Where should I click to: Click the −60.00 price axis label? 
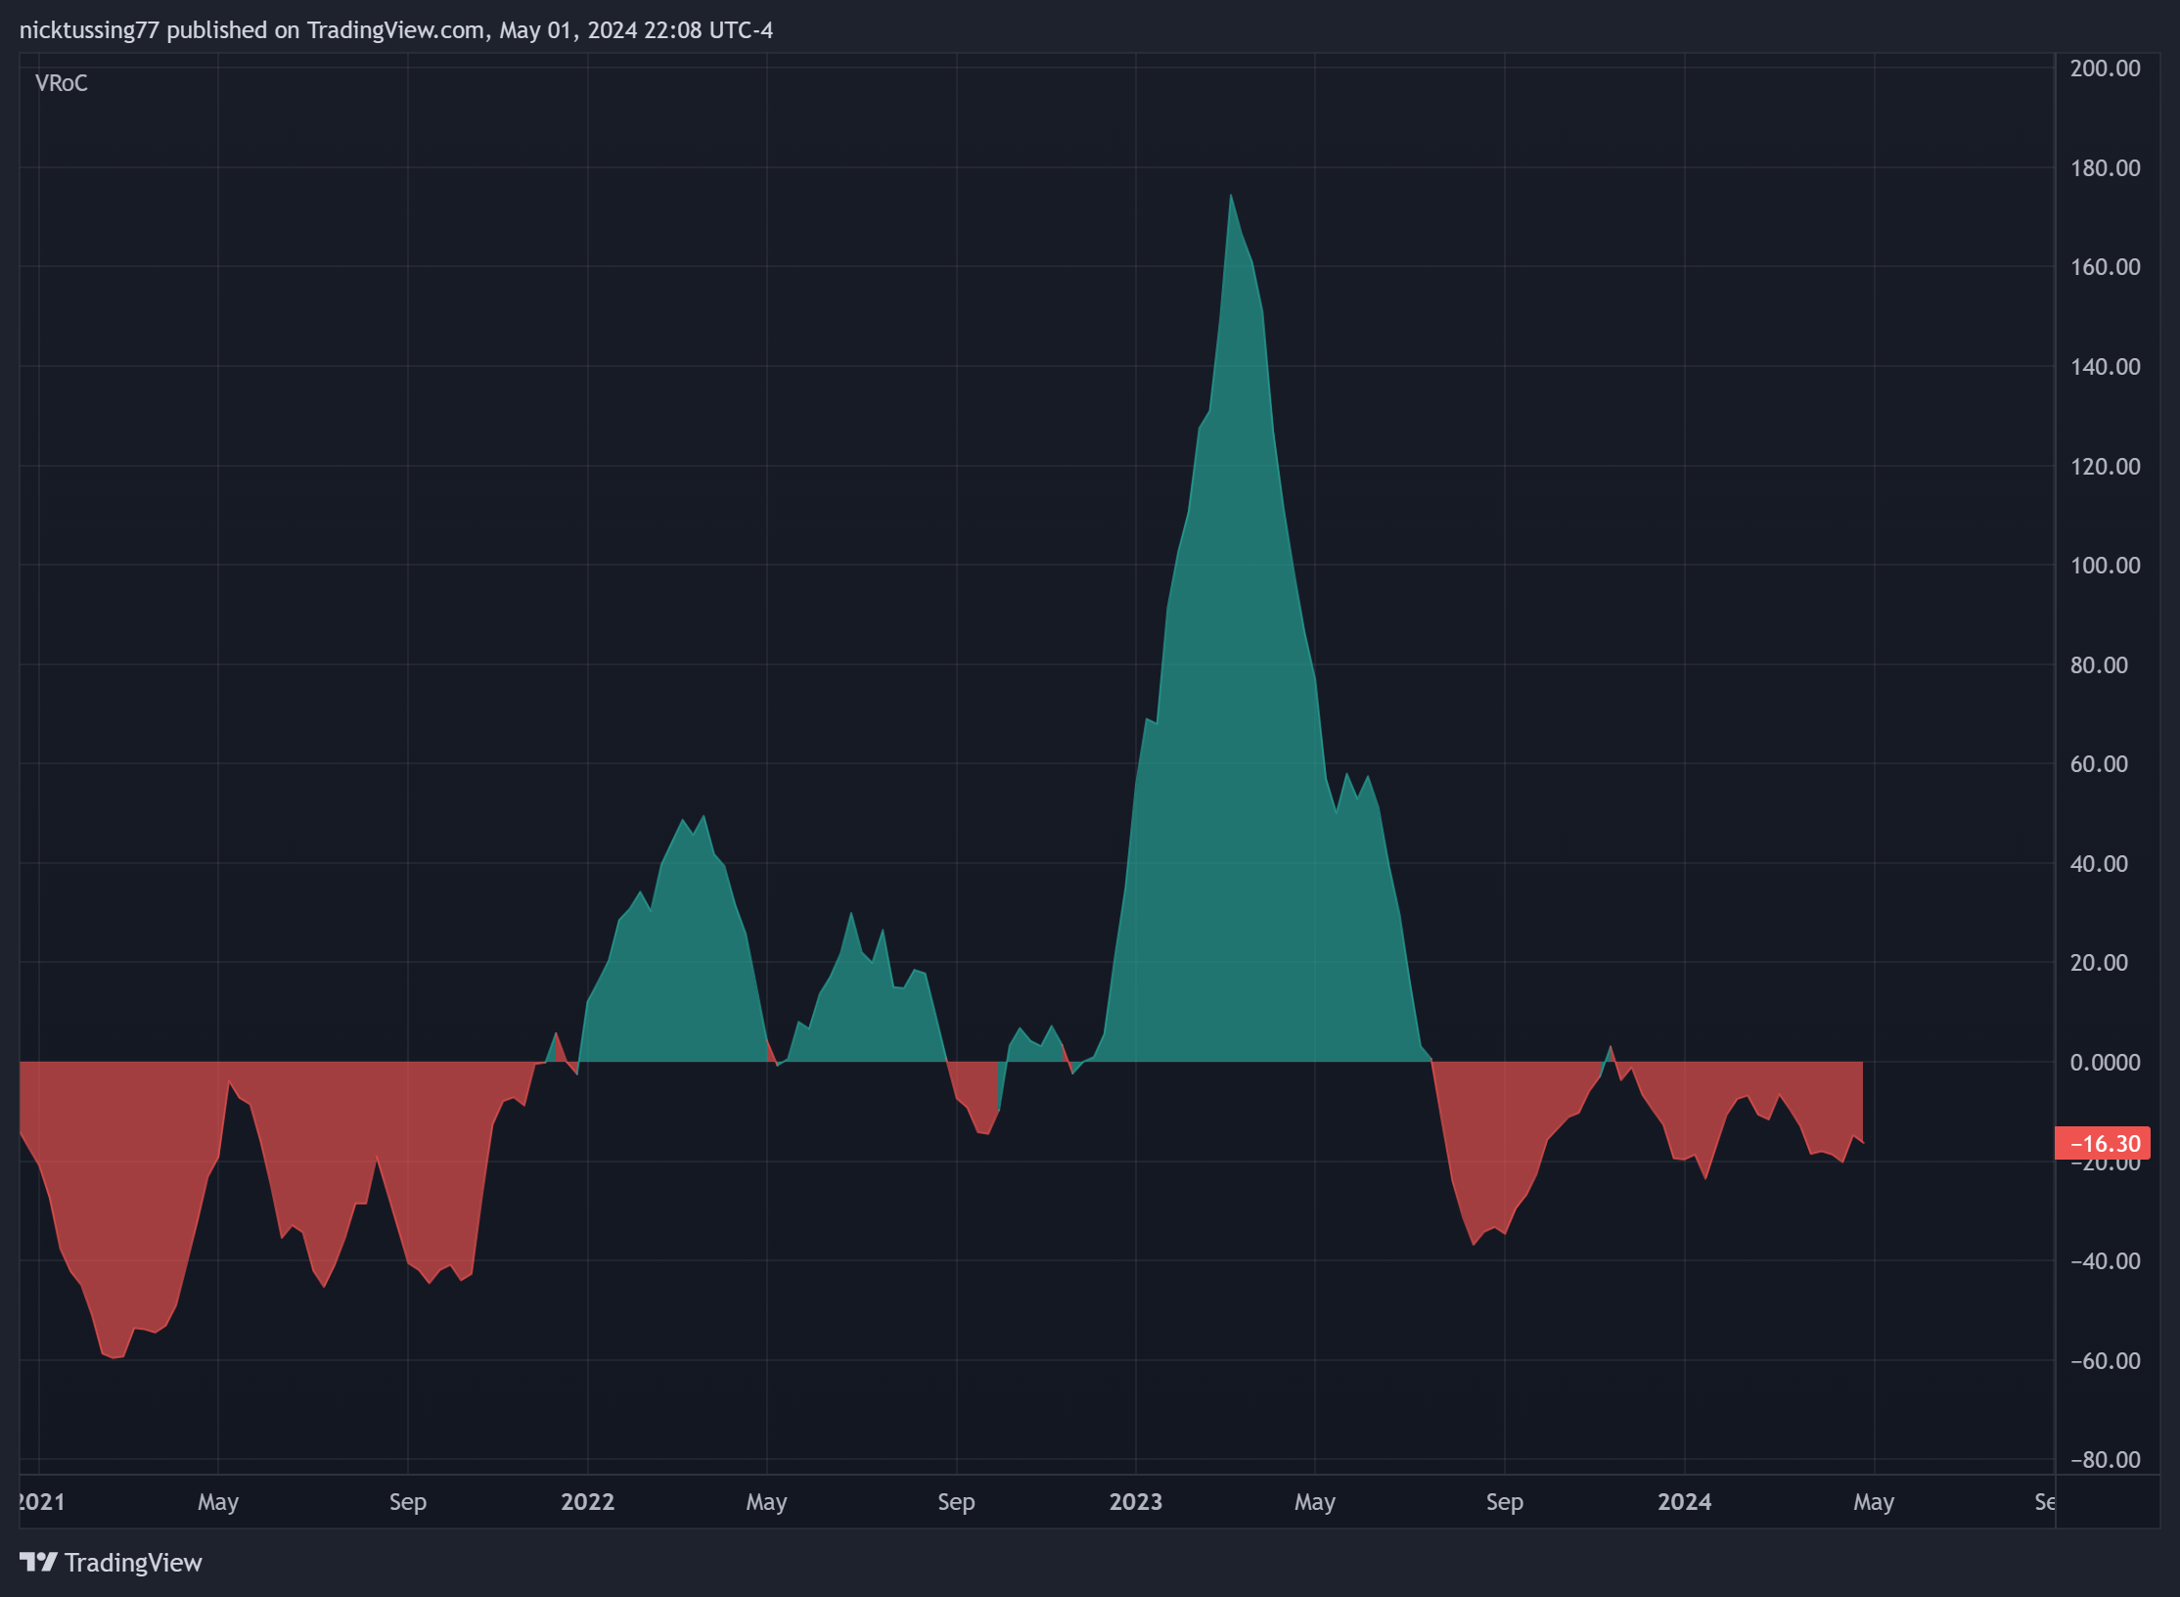(x=2105, y=1361)
